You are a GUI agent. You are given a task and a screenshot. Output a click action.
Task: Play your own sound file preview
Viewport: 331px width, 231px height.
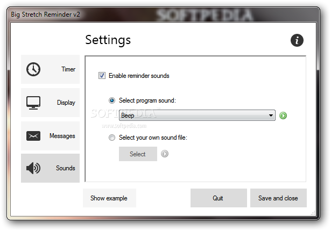pyautogui.click(x=165, y=154)
